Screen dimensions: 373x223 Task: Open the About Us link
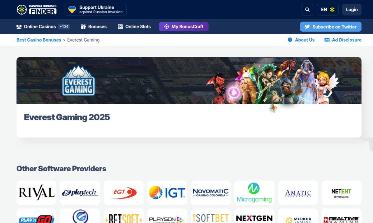301,40
